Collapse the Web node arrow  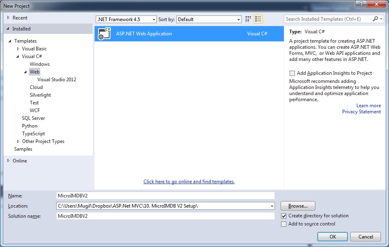(x=25, y=72)
